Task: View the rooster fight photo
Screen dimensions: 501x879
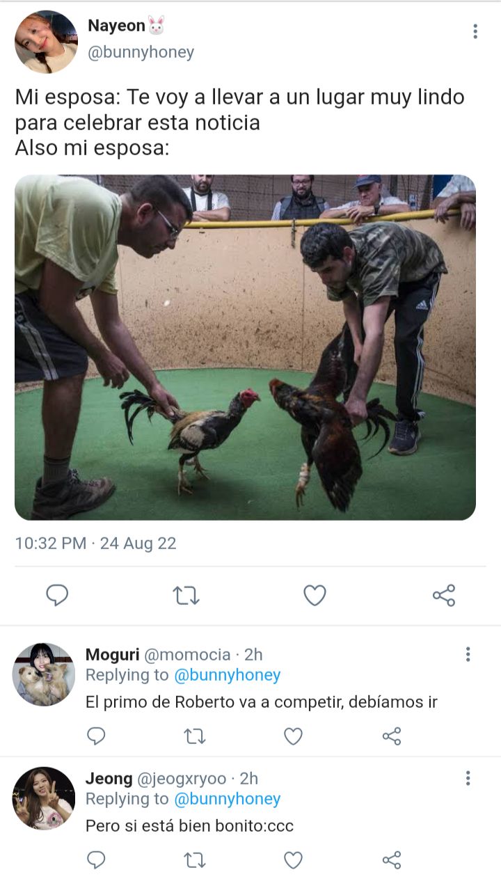Action: coord(245,347)
